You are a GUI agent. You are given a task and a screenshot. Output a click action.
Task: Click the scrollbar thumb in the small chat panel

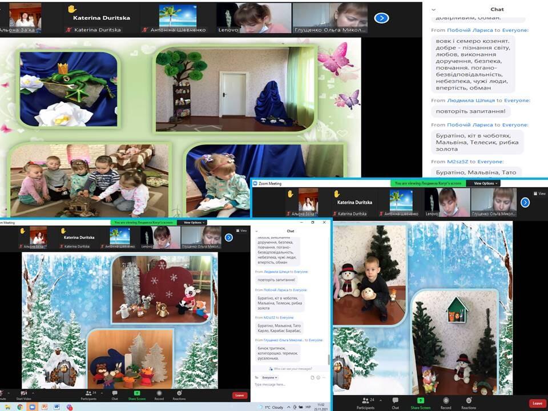(328, 359)
